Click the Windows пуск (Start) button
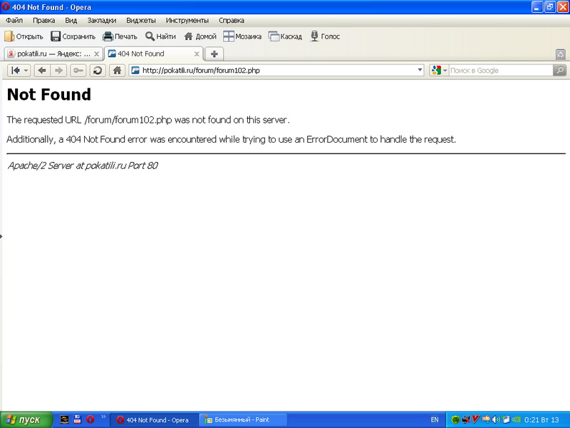570x428 pixels. (26, 420)
